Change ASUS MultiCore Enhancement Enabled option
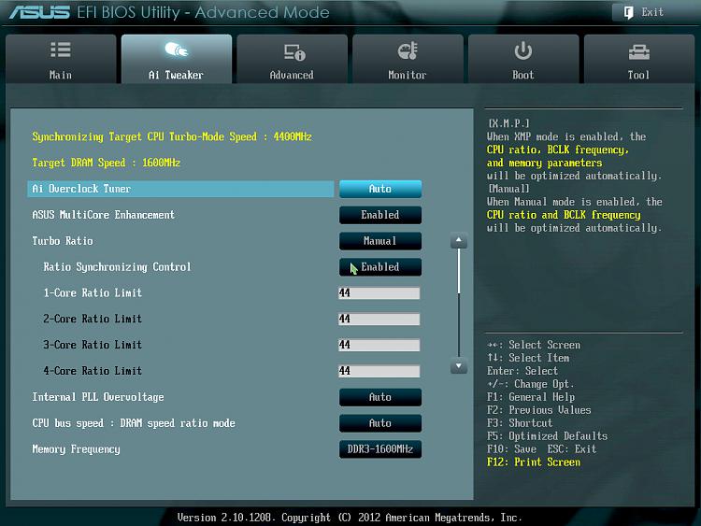The image size is (701, 526). tap(380, 215)
